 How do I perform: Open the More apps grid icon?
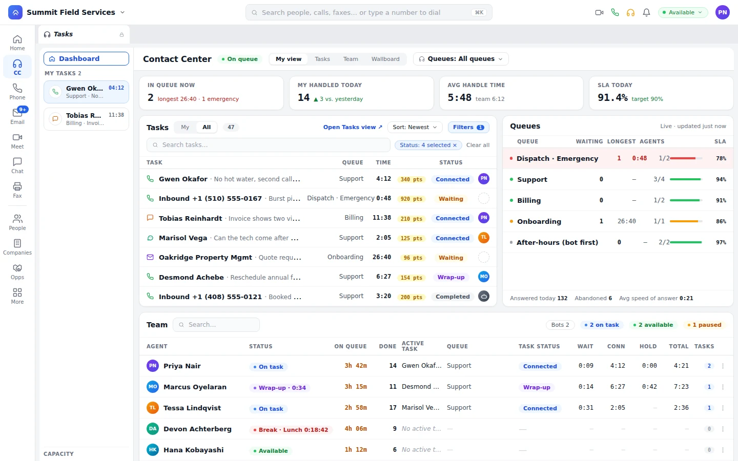pyautogui.click(x=17, y=296)
